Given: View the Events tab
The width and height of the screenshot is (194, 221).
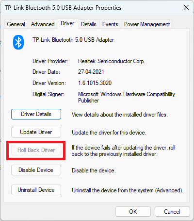Looking at the screenshot, I should tap(110, 24).
